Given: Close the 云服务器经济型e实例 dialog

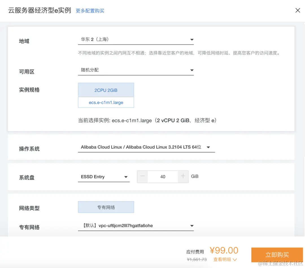Looking at the screenshot, I should [298, 10].
